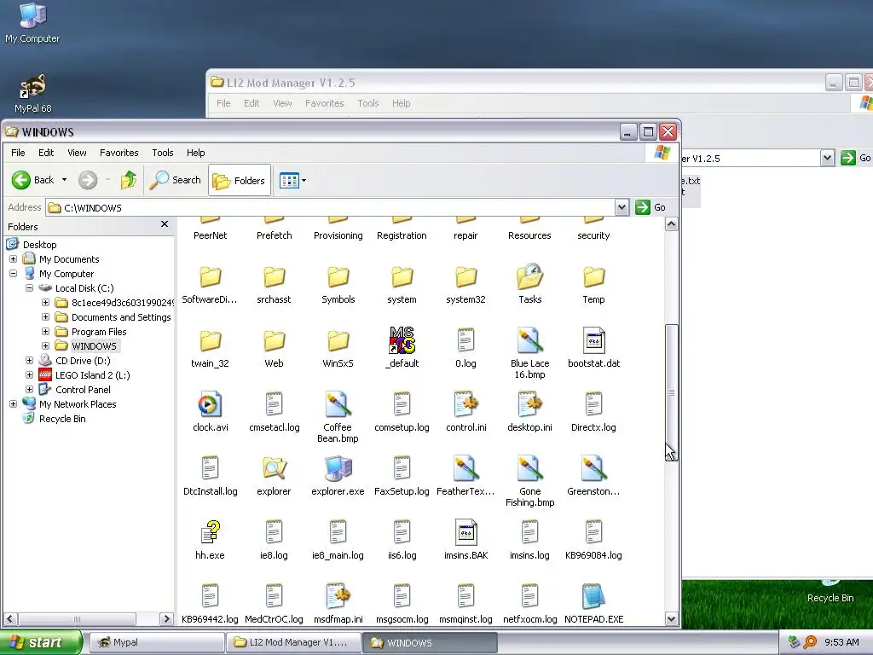Image resolution: width=873 pixels, height=655 pixels.
Task: Click the Start button
Action: coord(41,642)
